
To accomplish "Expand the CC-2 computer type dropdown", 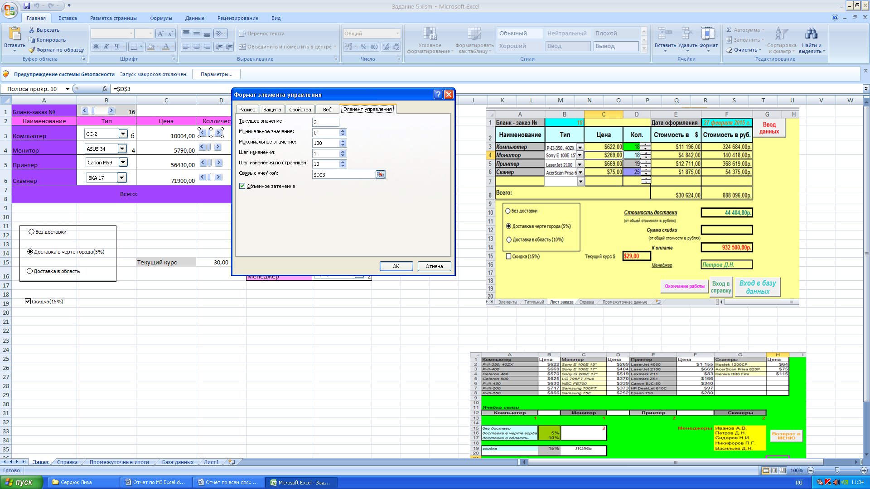I will pyautogui.click(x=123, y=134).
